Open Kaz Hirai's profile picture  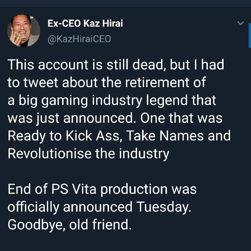pyautogui.click(x=24, y=31)
